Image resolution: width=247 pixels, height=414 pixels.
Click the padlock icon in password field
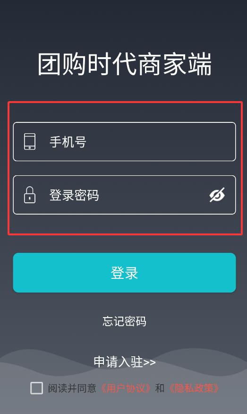[30, 195]
